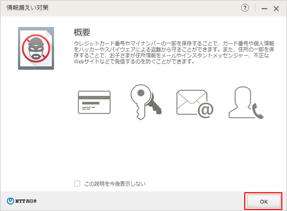The height and width of the screenshot is (211, 287).
Task: Click the NTT西日本 logo
Action: click(x=22, y=201)
